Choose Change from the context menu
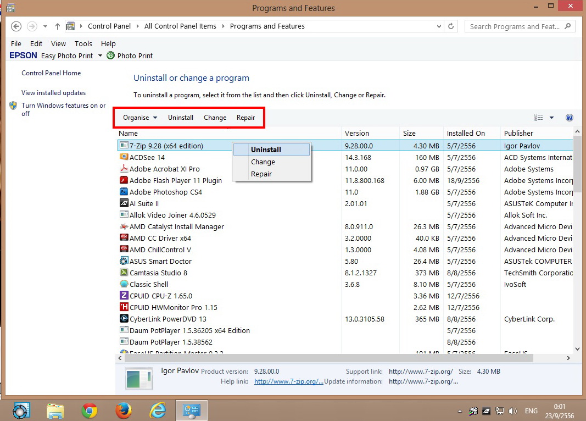This screenshot has height=421, width=586. (x=272, y=162)
